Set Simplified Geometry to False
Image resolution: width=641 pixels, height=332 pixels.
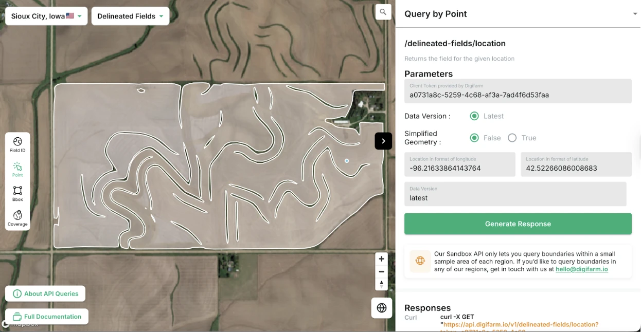pos(474,138)
